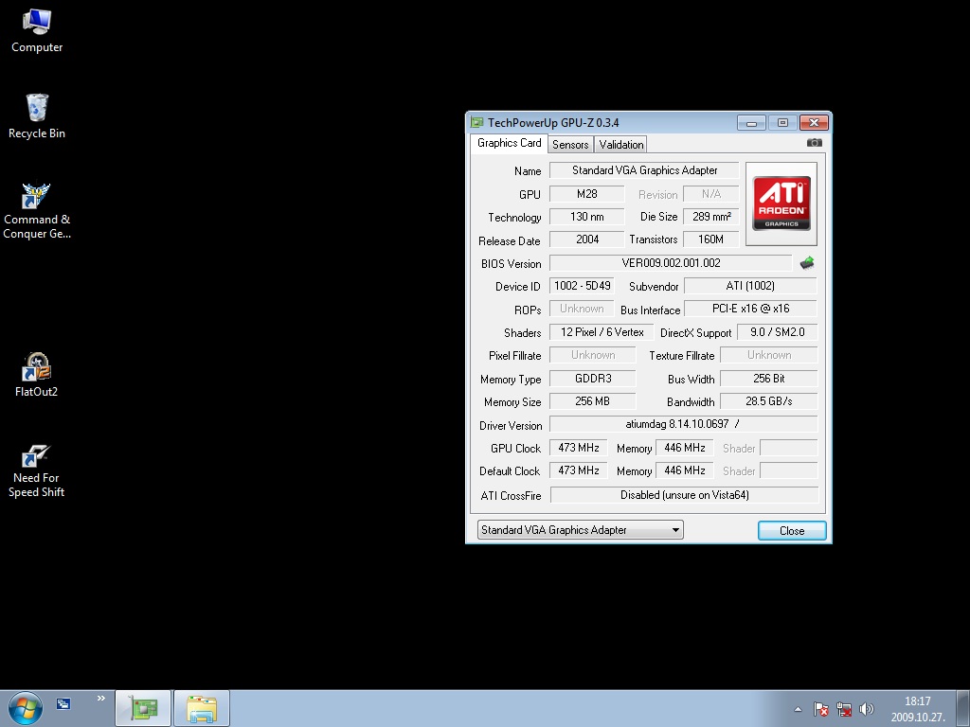Click Driver Version atiumdag field
The width and height of the screenshot is (970, 727).
pyautogui.click(x=684, y=424)
